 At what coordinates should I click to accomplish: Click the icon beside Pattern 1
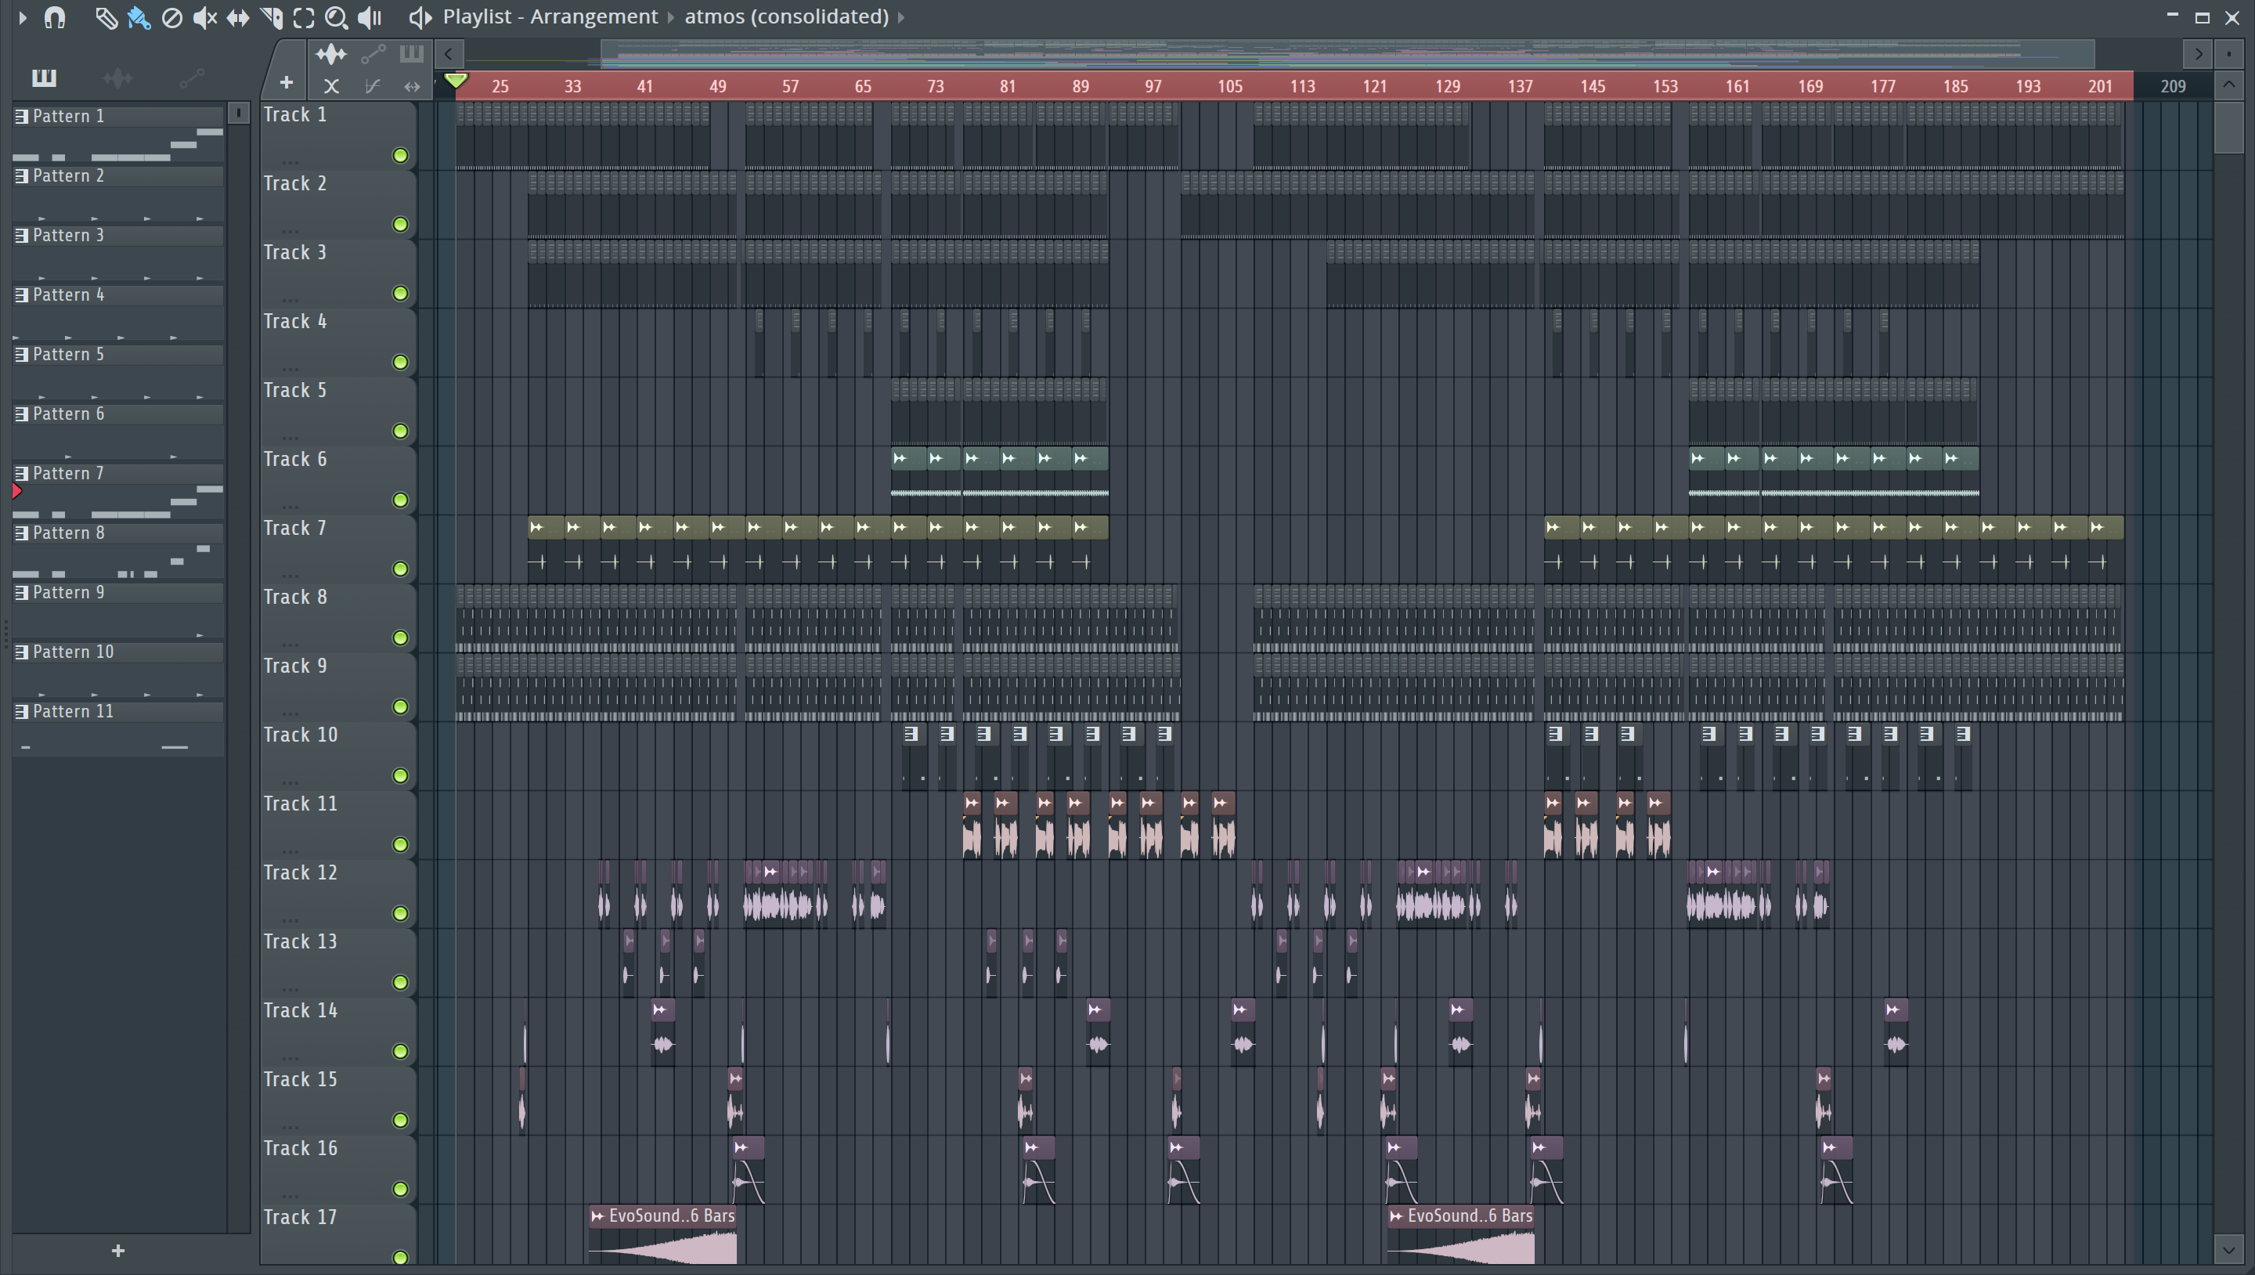(22, 116)
